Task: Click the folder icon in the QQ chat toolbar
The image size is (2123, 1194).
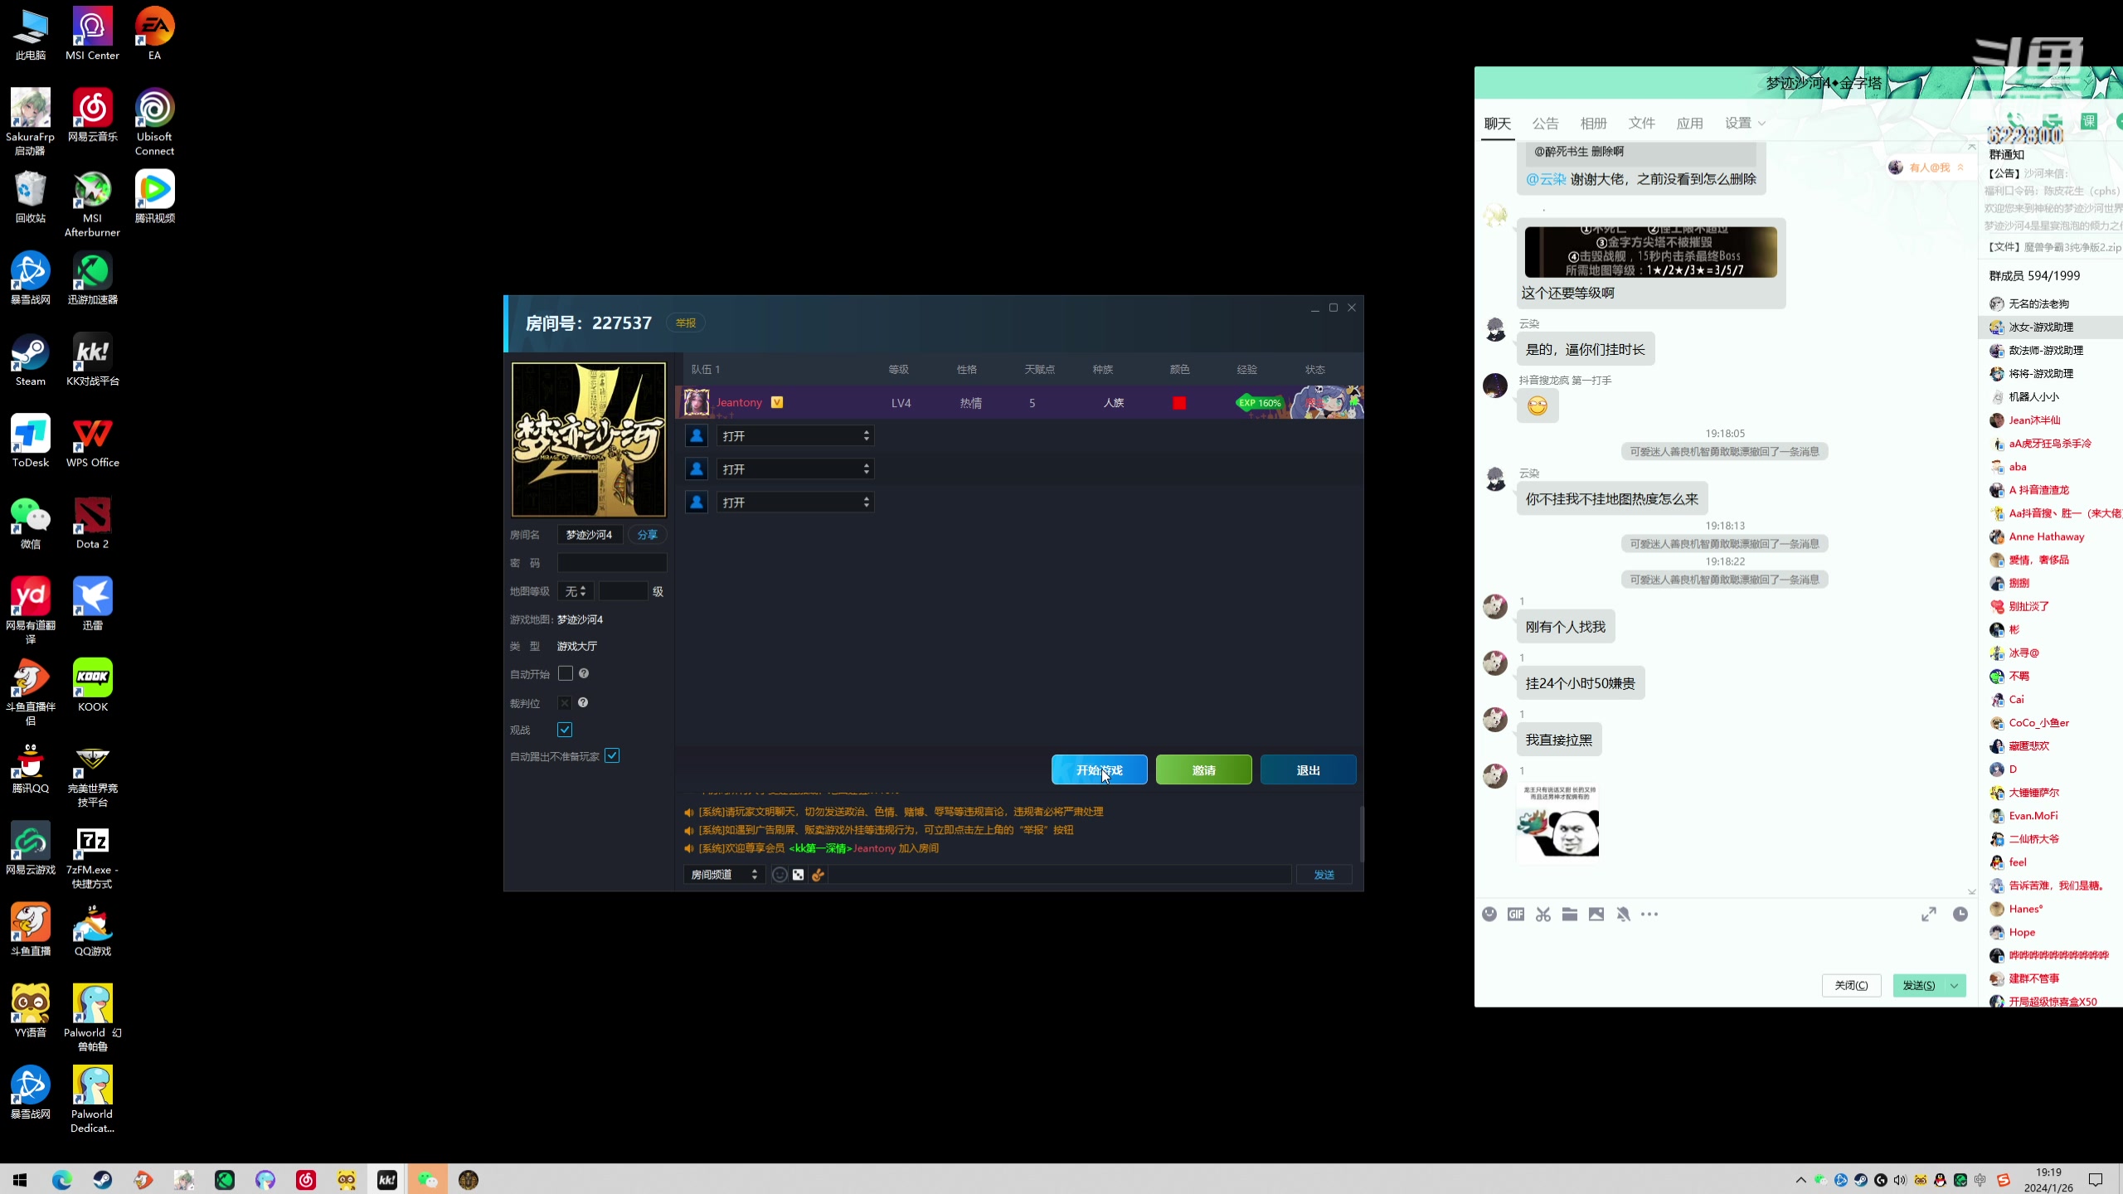Action: point(1570,914)
